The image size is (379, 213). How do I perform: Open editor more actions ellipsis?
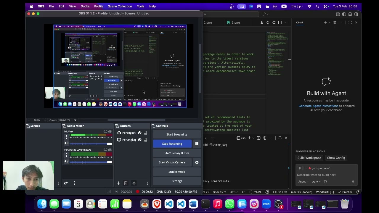[286, 22]
